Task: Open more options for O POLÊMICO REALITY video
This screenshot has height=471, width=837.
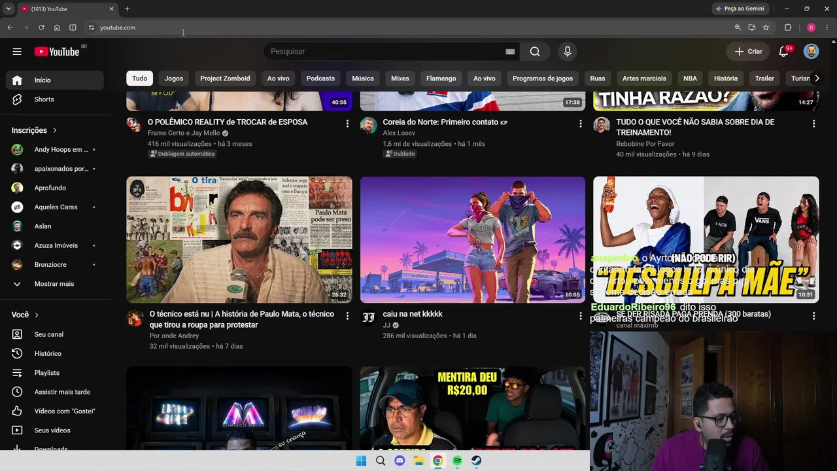Action: point(347,124)
